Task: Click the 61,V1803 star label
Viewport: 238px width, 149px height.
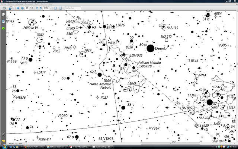Action: [x=106, y=139]
